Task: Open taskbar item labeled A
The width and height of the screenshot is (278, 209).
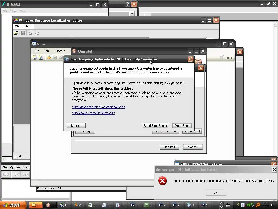Action: (148, 205)
